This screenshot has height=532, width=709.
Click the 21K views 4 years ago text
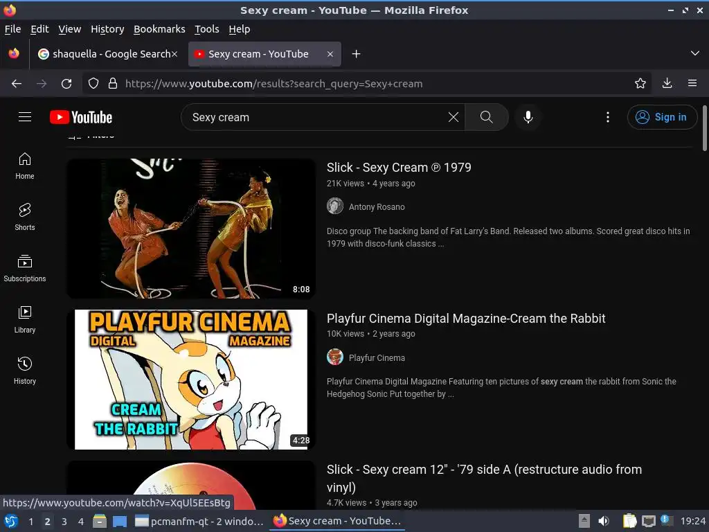[371, 183]
